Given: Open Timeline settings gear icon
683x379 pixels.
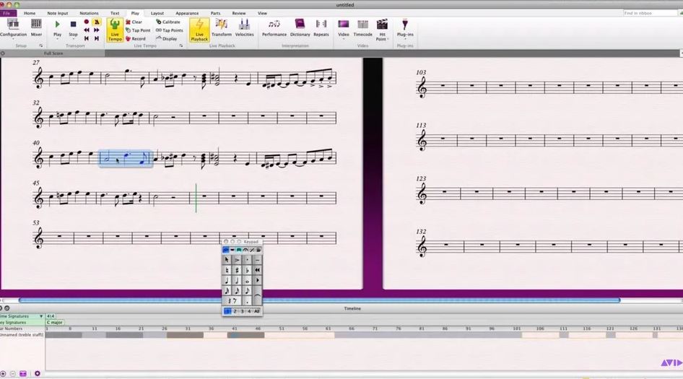Looking at the screenshot, I should [x=38, y=373].
